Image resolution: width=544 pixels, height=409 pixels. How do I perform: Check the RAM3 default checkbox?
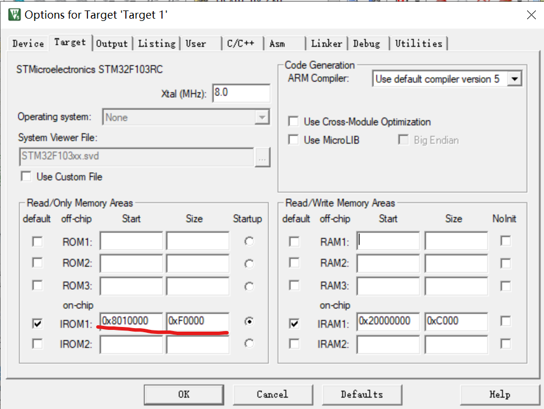tap(294, 285)
